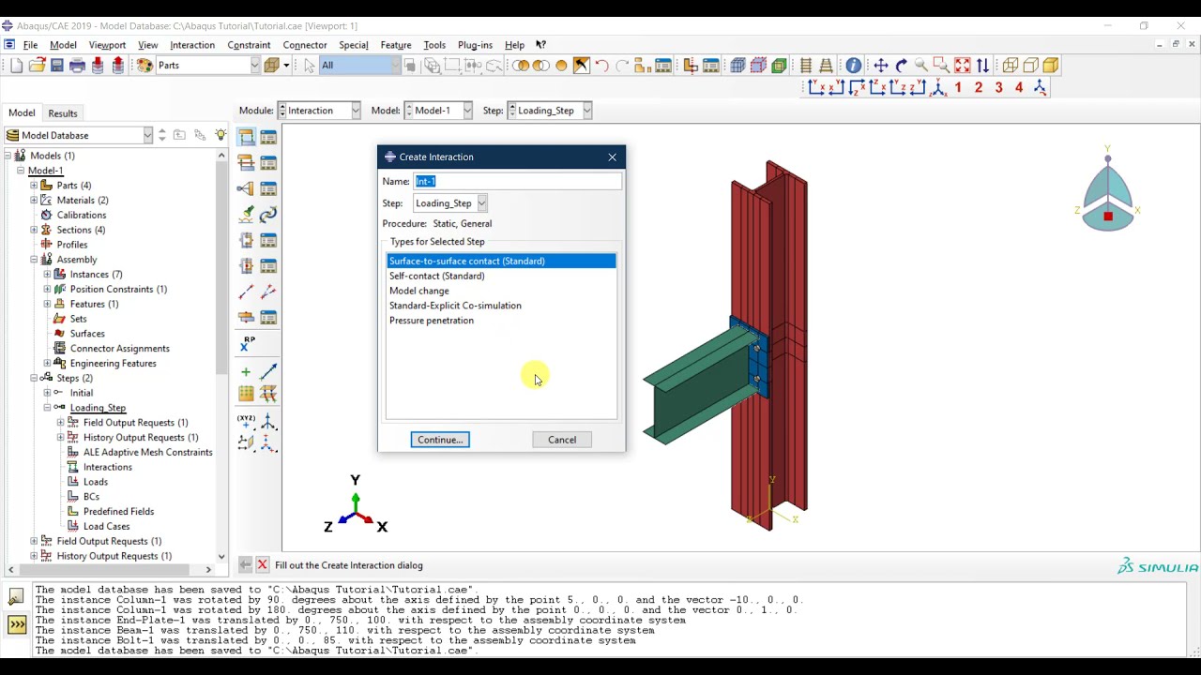This screenshot has width=1201, height=675.
Task: Collapse the Assembly tree node
Action: 34,260
